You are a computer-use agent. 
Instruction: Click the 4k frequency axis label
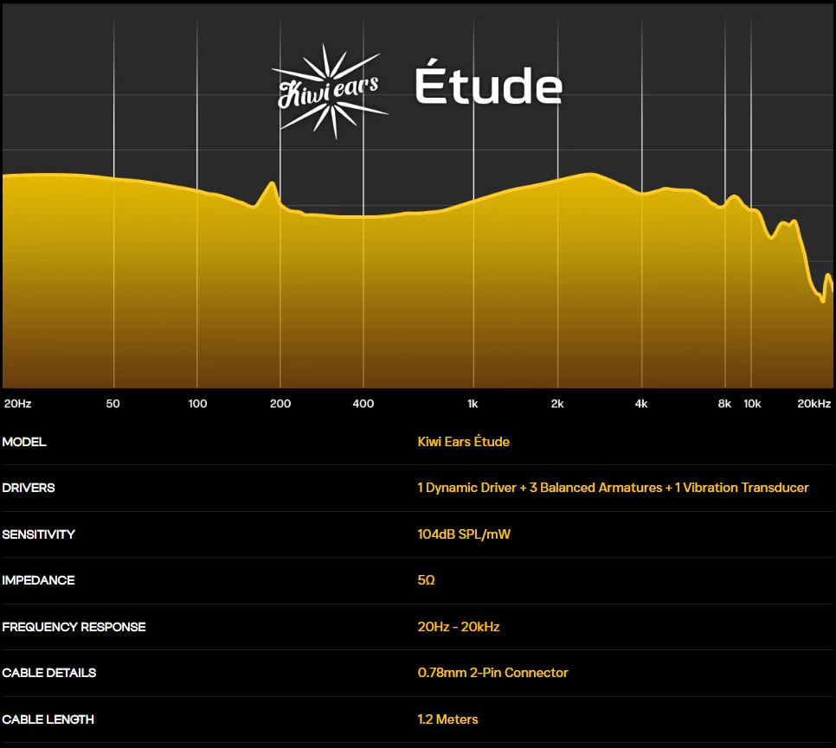pos(640,404)
